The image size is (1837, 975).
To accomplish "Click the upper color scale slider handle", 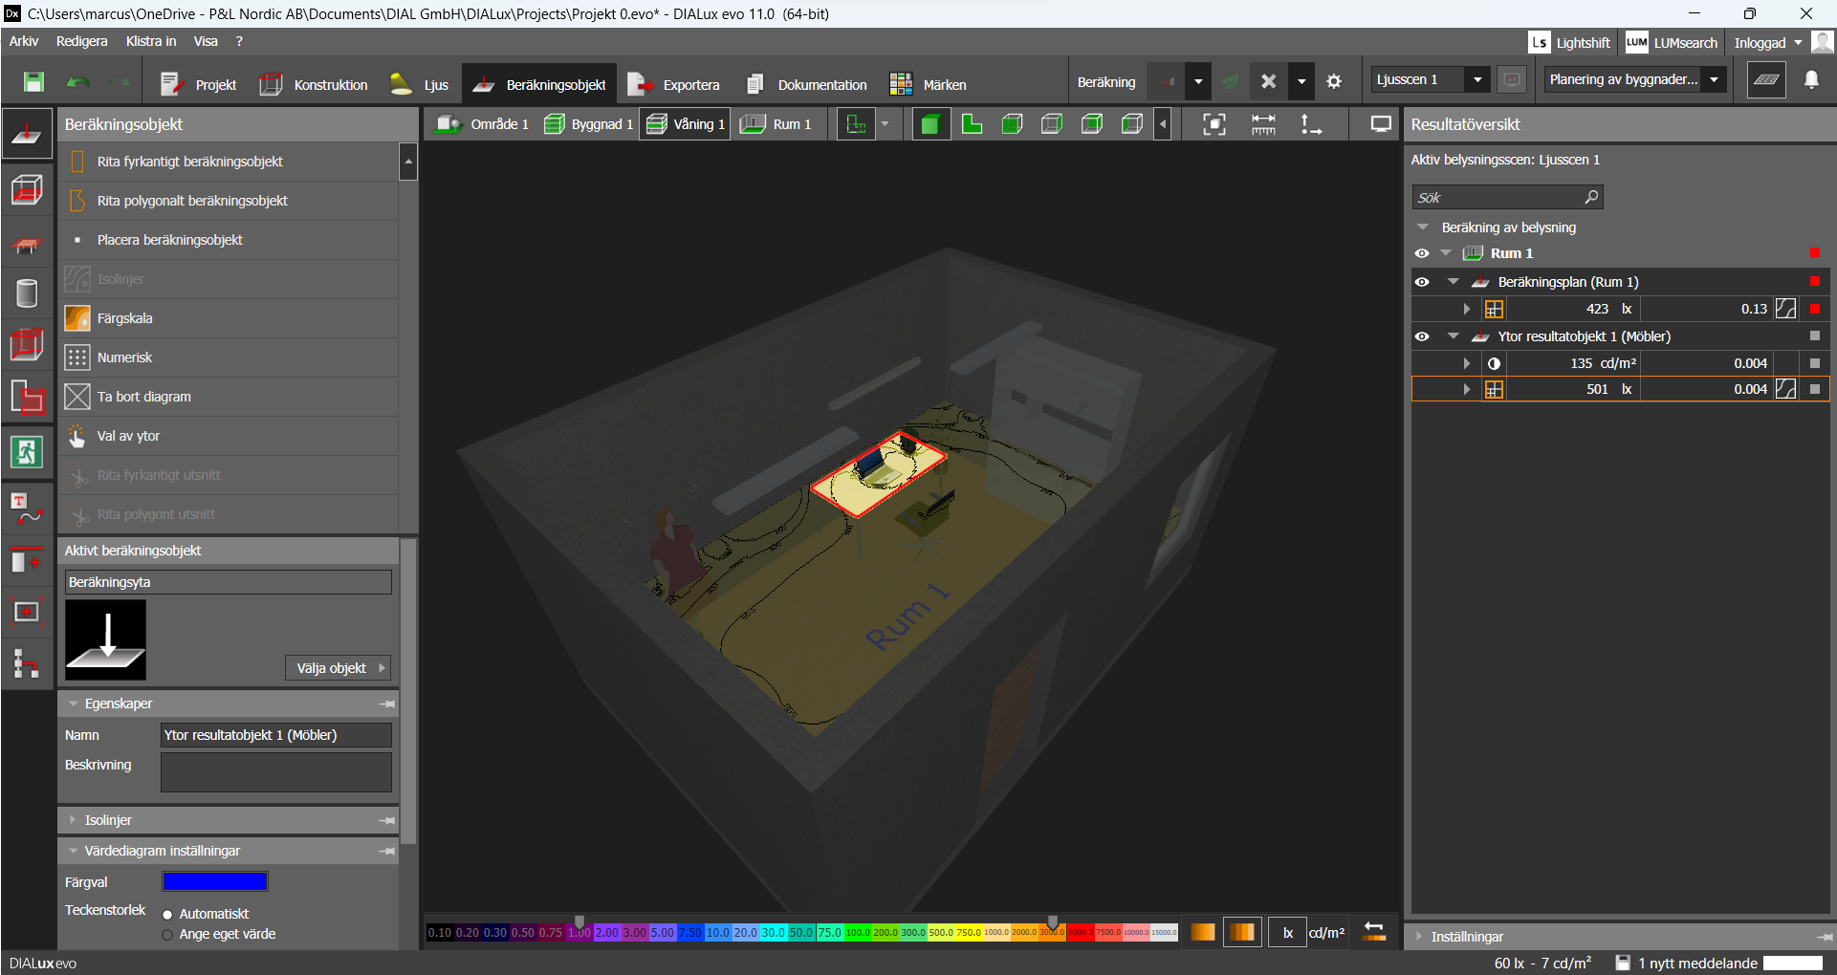I will tap(1053, 922).
